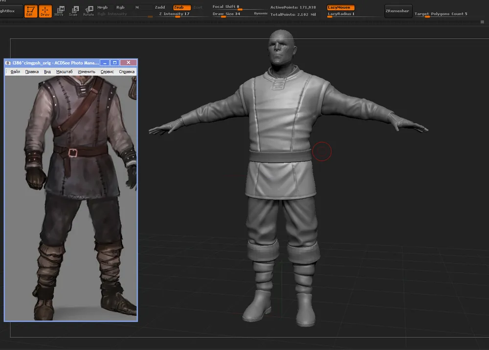Switch to the Move tool

pos(59,11)
